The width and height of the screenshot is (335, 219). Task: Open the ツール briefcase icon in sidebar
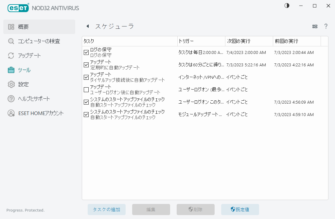pos(11,70)
